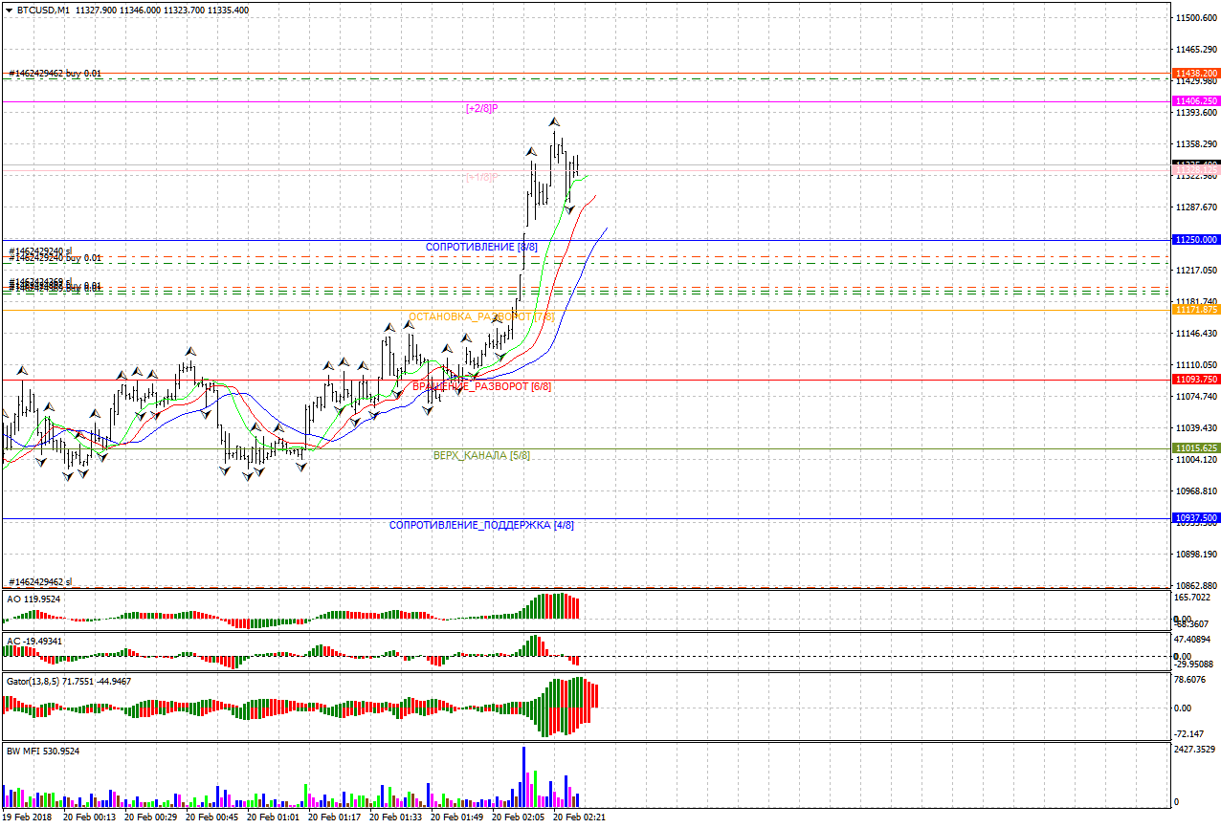This screenshot has width=1221, height=828.
Task: Select the orange 11438.200 price tag
Action: (x=1196, y=73)
